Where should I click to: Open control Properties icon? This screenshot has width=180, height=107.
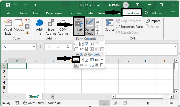tap(98, 21)
